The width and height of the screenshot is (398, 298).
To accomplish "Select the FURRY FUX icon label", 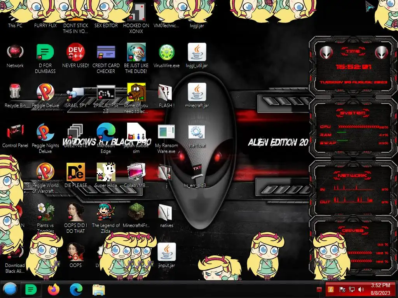I will pos(45,26).
